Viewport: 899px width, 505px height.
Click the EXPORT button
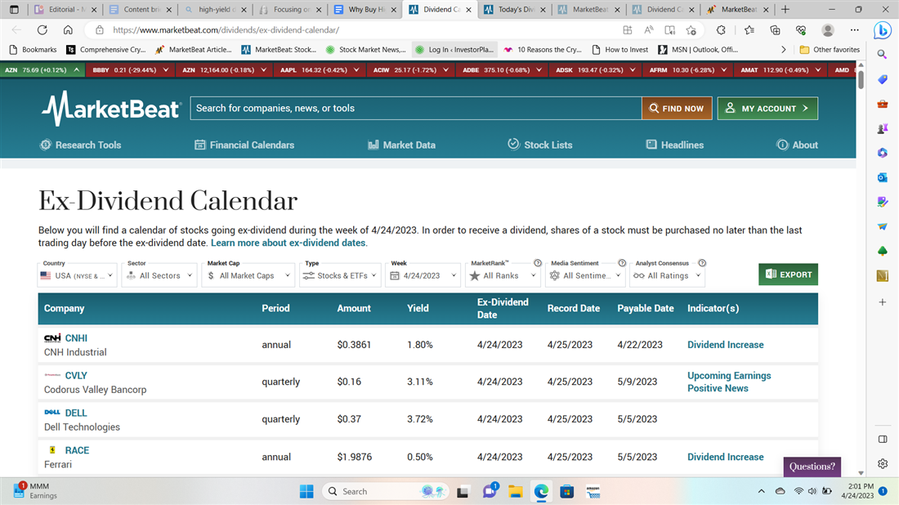coord(788,275)
